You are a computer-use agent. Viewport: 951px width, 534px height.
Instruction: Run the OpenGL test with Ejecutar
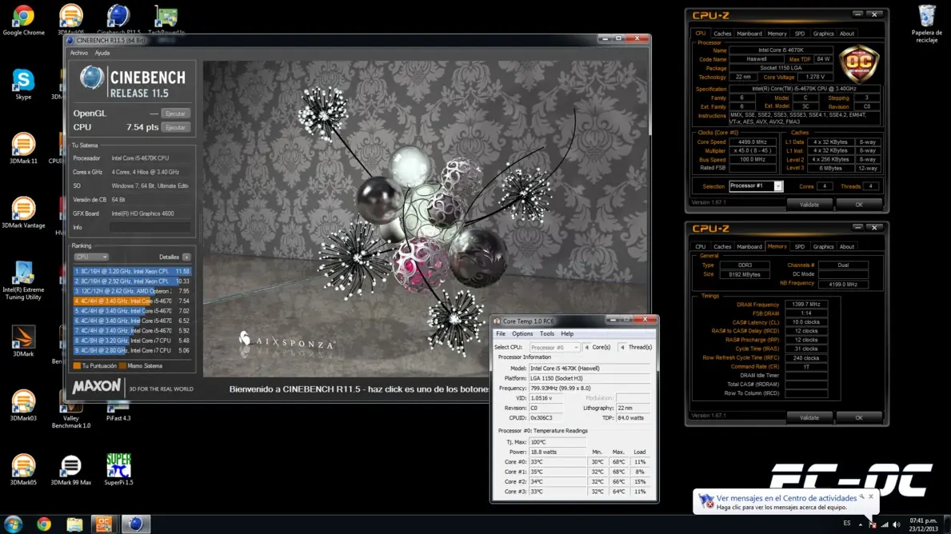point(175,114)
